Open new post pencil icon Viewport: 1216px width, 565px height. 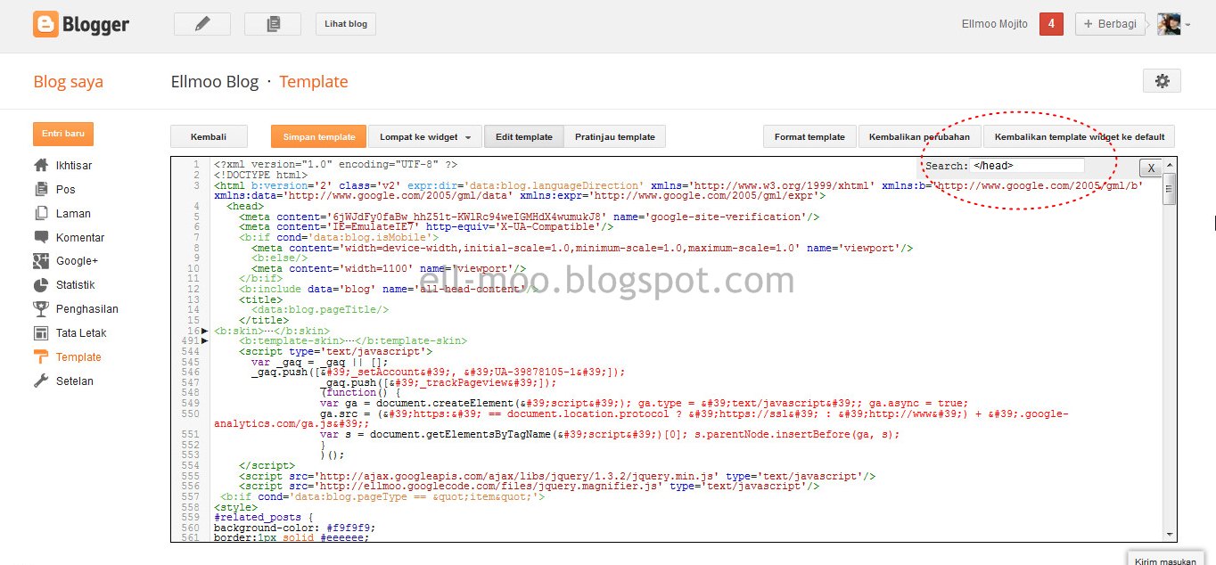pyautogui.click(x=202, y=24)
